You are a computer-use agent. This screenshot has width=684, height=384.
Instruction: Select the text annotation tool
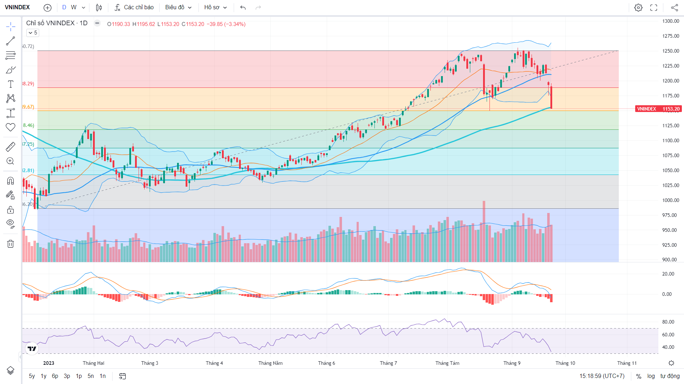point(11,84)
